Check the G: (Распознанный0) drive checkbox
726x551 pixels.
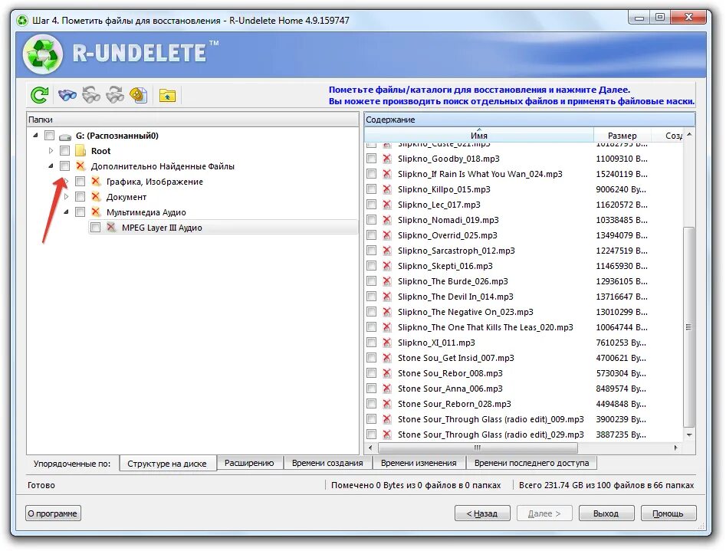pyautogui.click(x=50, y=135)
